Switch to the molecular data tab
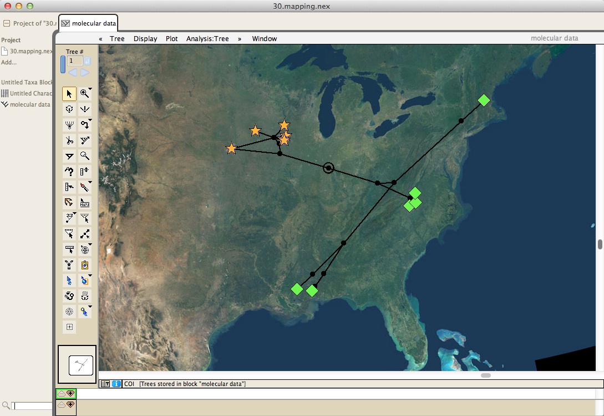The image size is (604, 416). click(x=89, y=23)
